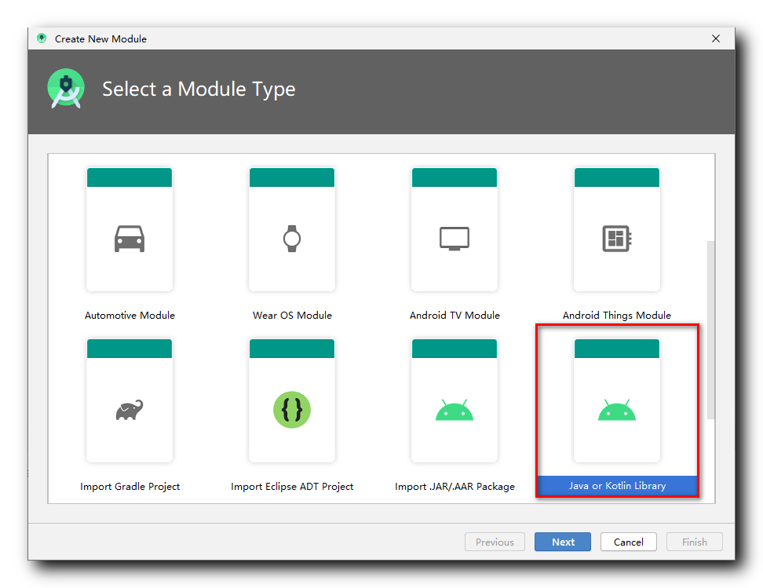Click the Import .JAR/.AAR Package label
Viewport: 763px width, 588px height.
(x=455, y=486)
